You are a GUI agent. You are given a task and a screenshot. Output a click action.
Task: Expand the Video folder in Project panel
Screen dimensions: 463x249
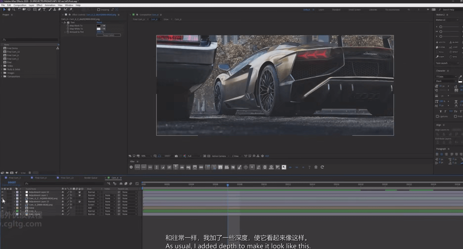[2, 66]
